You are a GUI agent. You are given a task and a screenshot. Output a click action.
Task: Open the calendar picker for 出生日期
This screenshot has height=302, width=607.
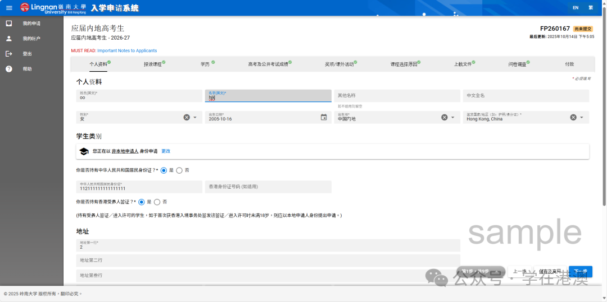click(324, 117)
